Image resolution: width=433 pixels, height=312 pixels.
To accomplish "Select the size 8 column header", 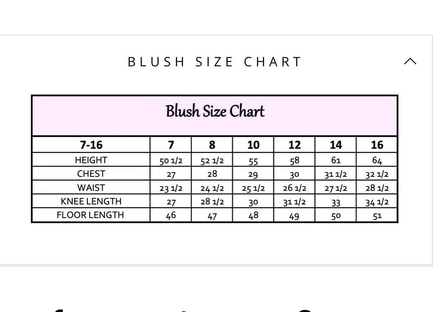I will coord(212,145).
